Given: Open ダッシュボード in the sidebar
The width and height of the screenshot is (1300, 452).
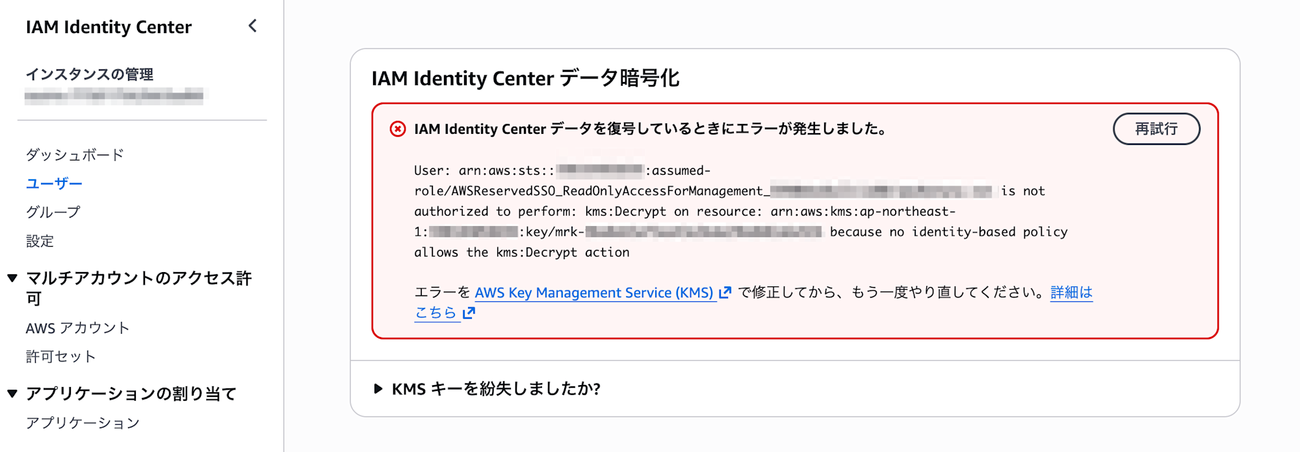Looking at the screenshot, I should point(75,155).
